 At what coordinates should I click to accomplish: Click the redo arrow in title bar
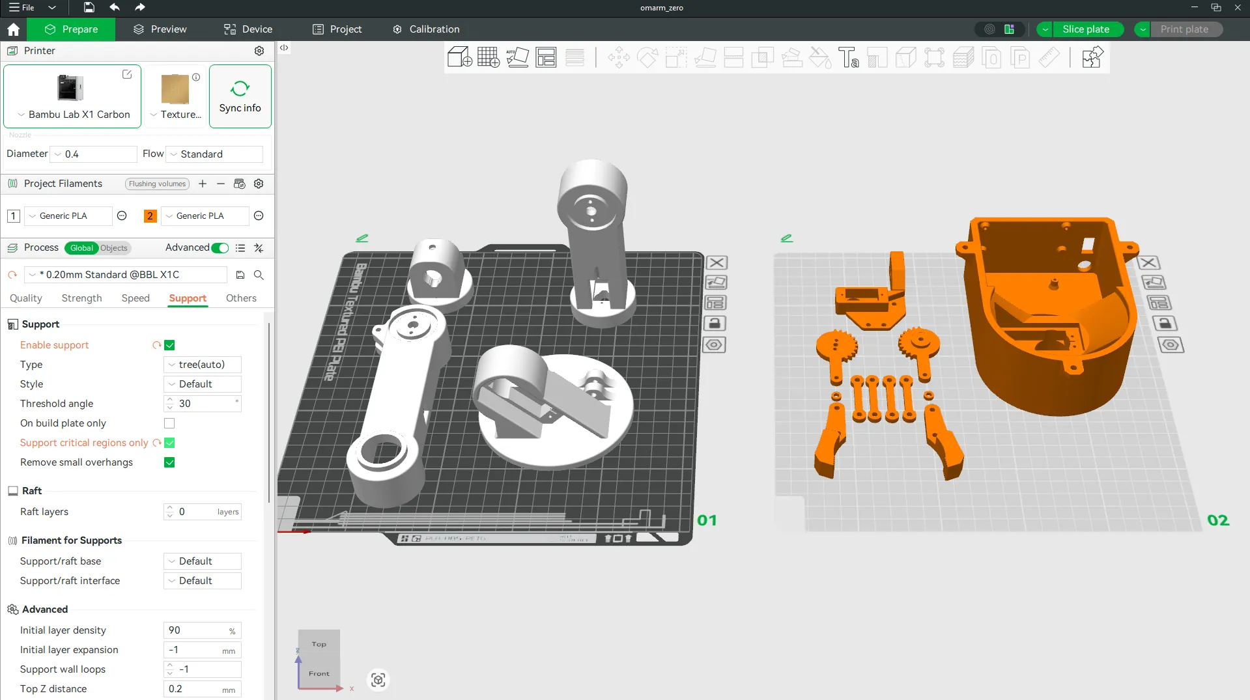coord(139,7)
